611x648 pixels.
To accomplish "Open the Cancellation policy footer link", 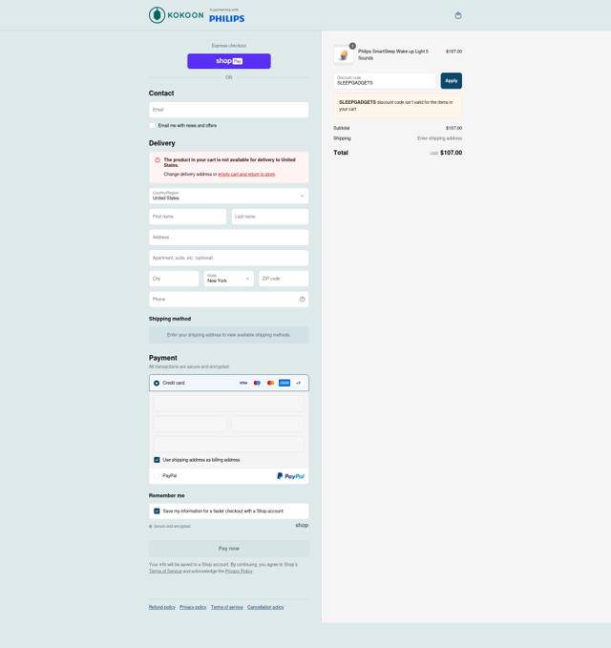I will [265, 607].
